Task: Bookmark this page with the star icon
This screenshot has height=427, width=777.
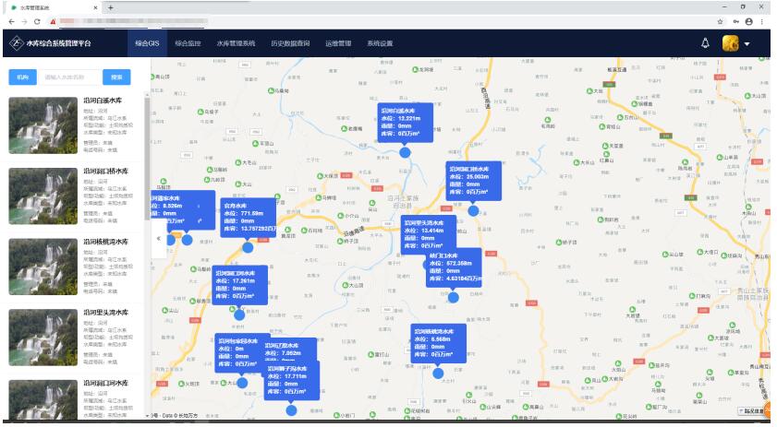Action: (x=720, y=20)
